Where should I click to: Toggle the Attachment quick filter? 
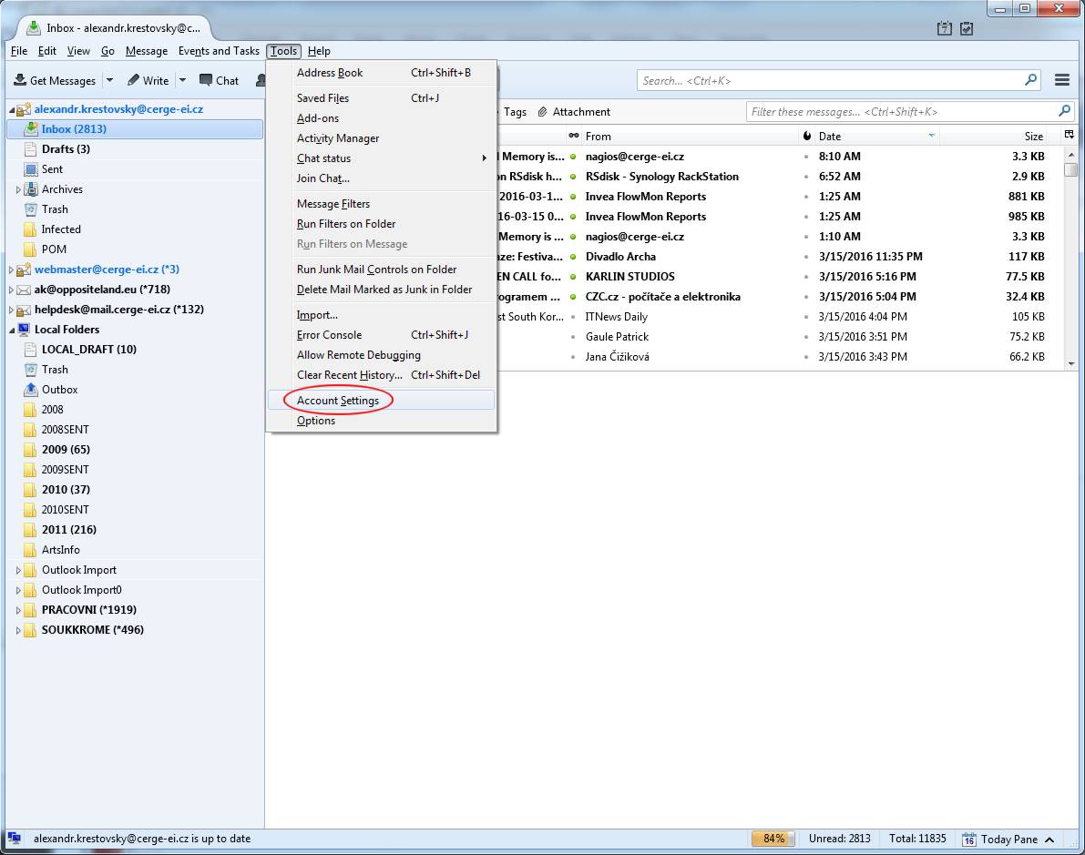coord(573,112)
